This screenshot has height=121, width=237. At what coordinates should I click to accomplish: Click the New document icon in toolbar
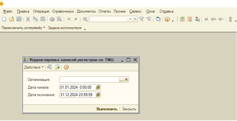[x=4, y=19]
